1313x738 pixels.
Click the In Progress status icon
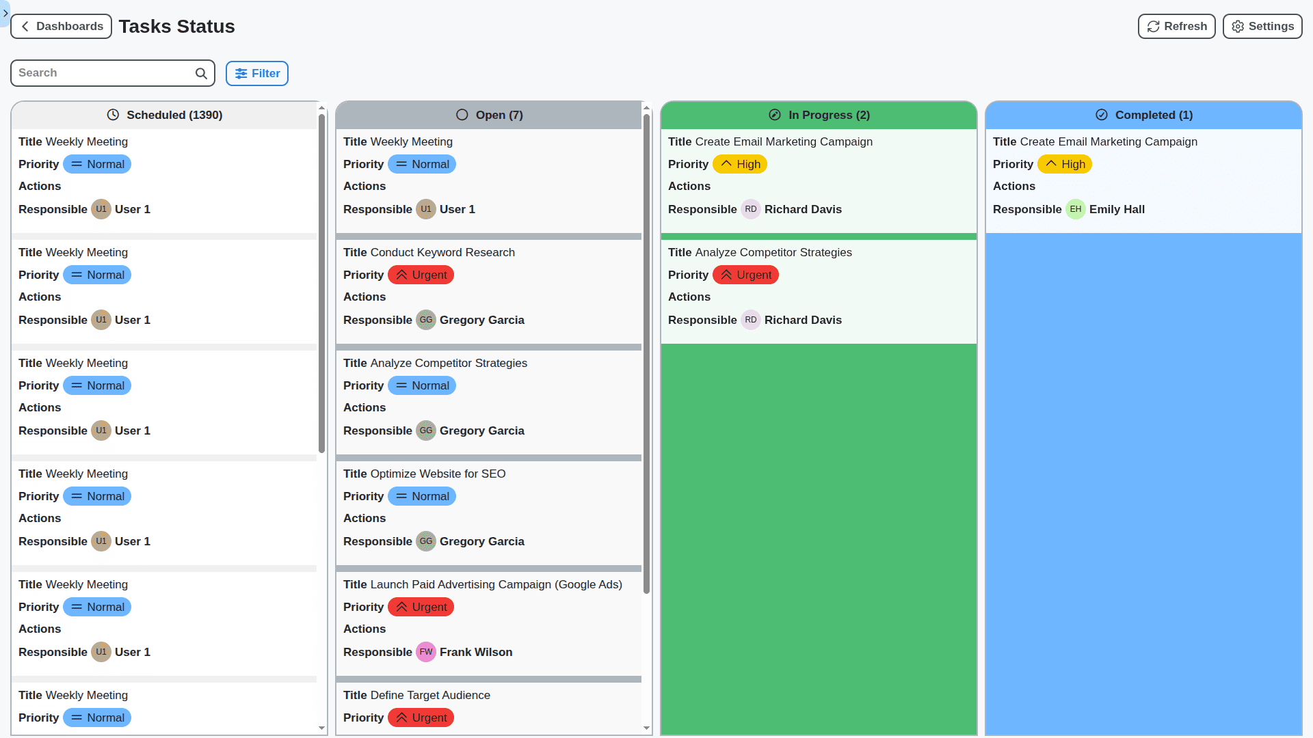click(773, 115)
